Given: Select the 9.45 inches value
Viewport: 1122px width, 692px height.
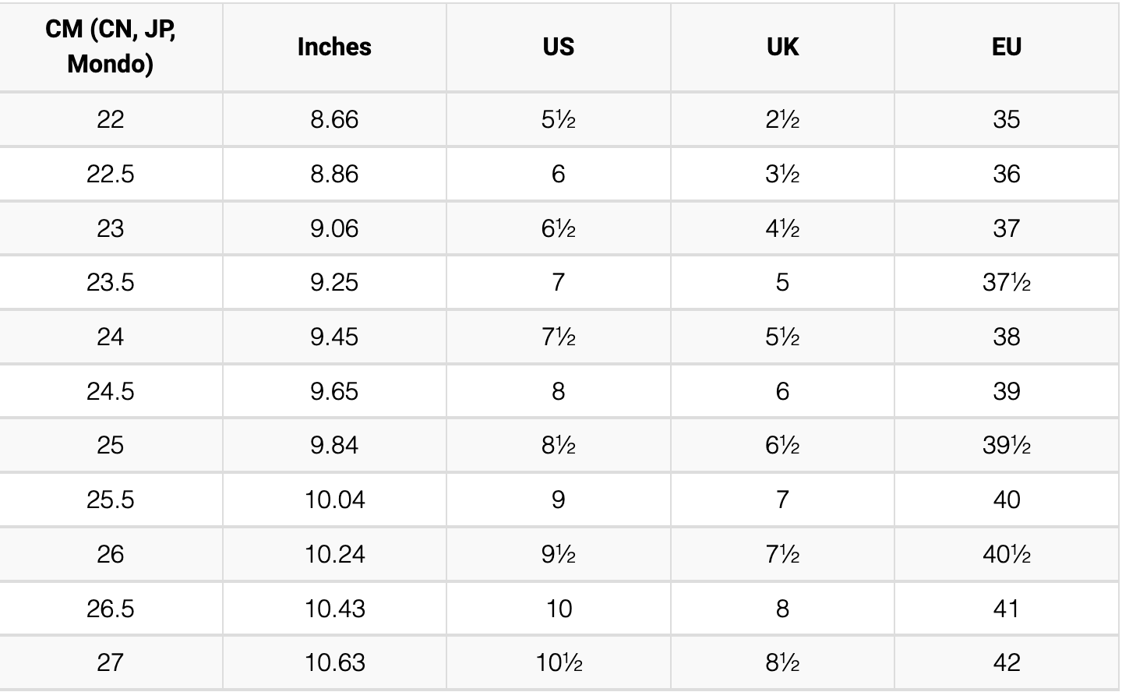Looking at the screenshot, I should tap(334, 337).
